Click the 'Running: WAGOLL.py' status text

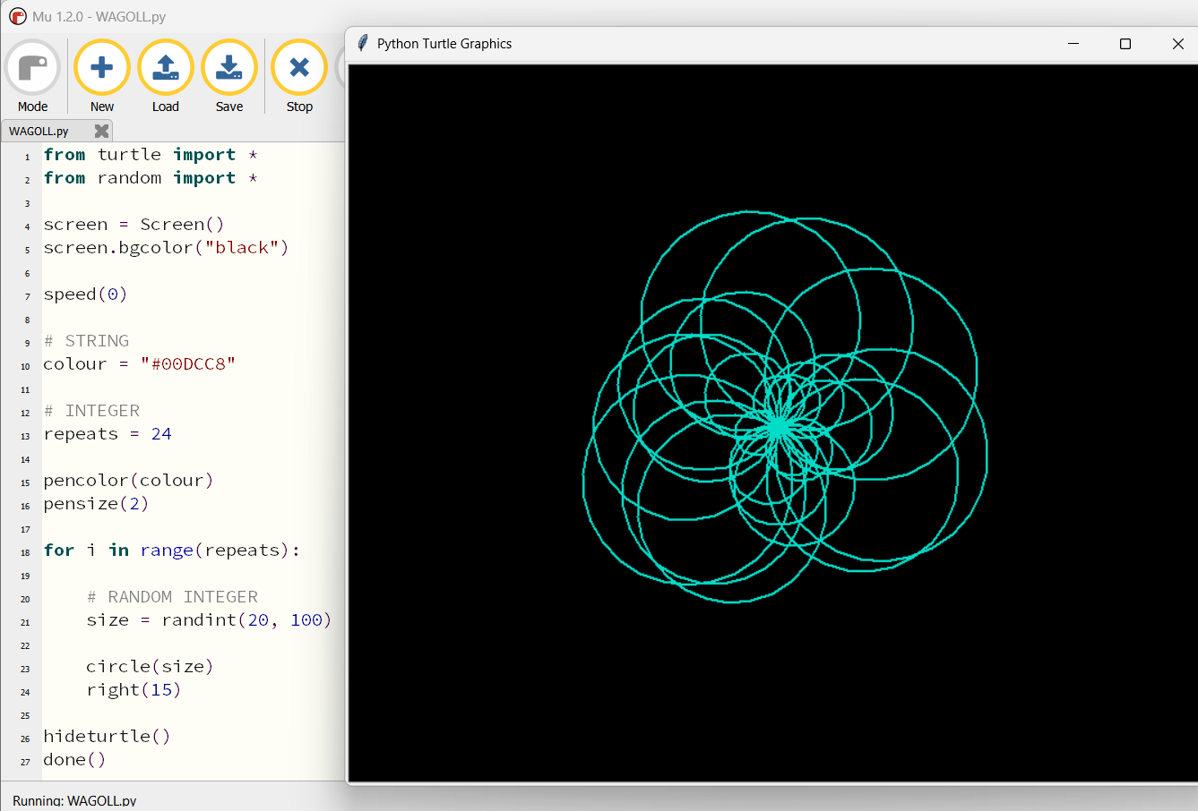coord(74,800)
